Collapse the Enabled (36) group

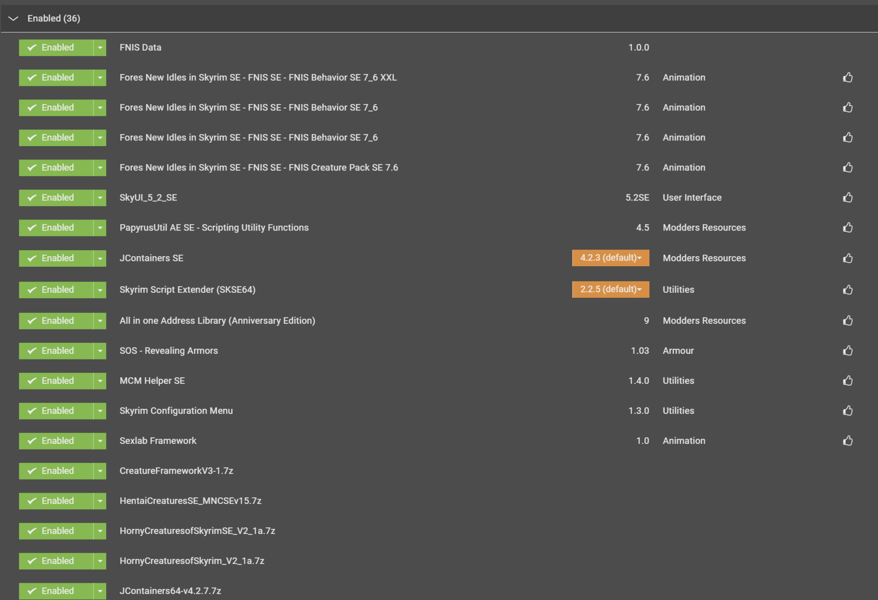(13, 18)
